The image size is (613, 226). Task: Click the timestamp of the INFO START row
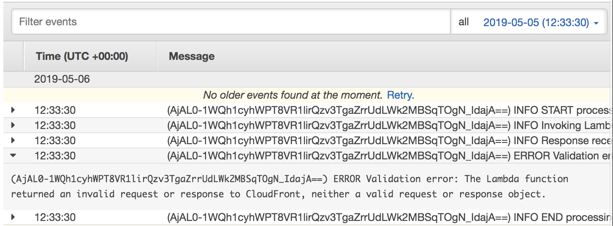(55, 110)
